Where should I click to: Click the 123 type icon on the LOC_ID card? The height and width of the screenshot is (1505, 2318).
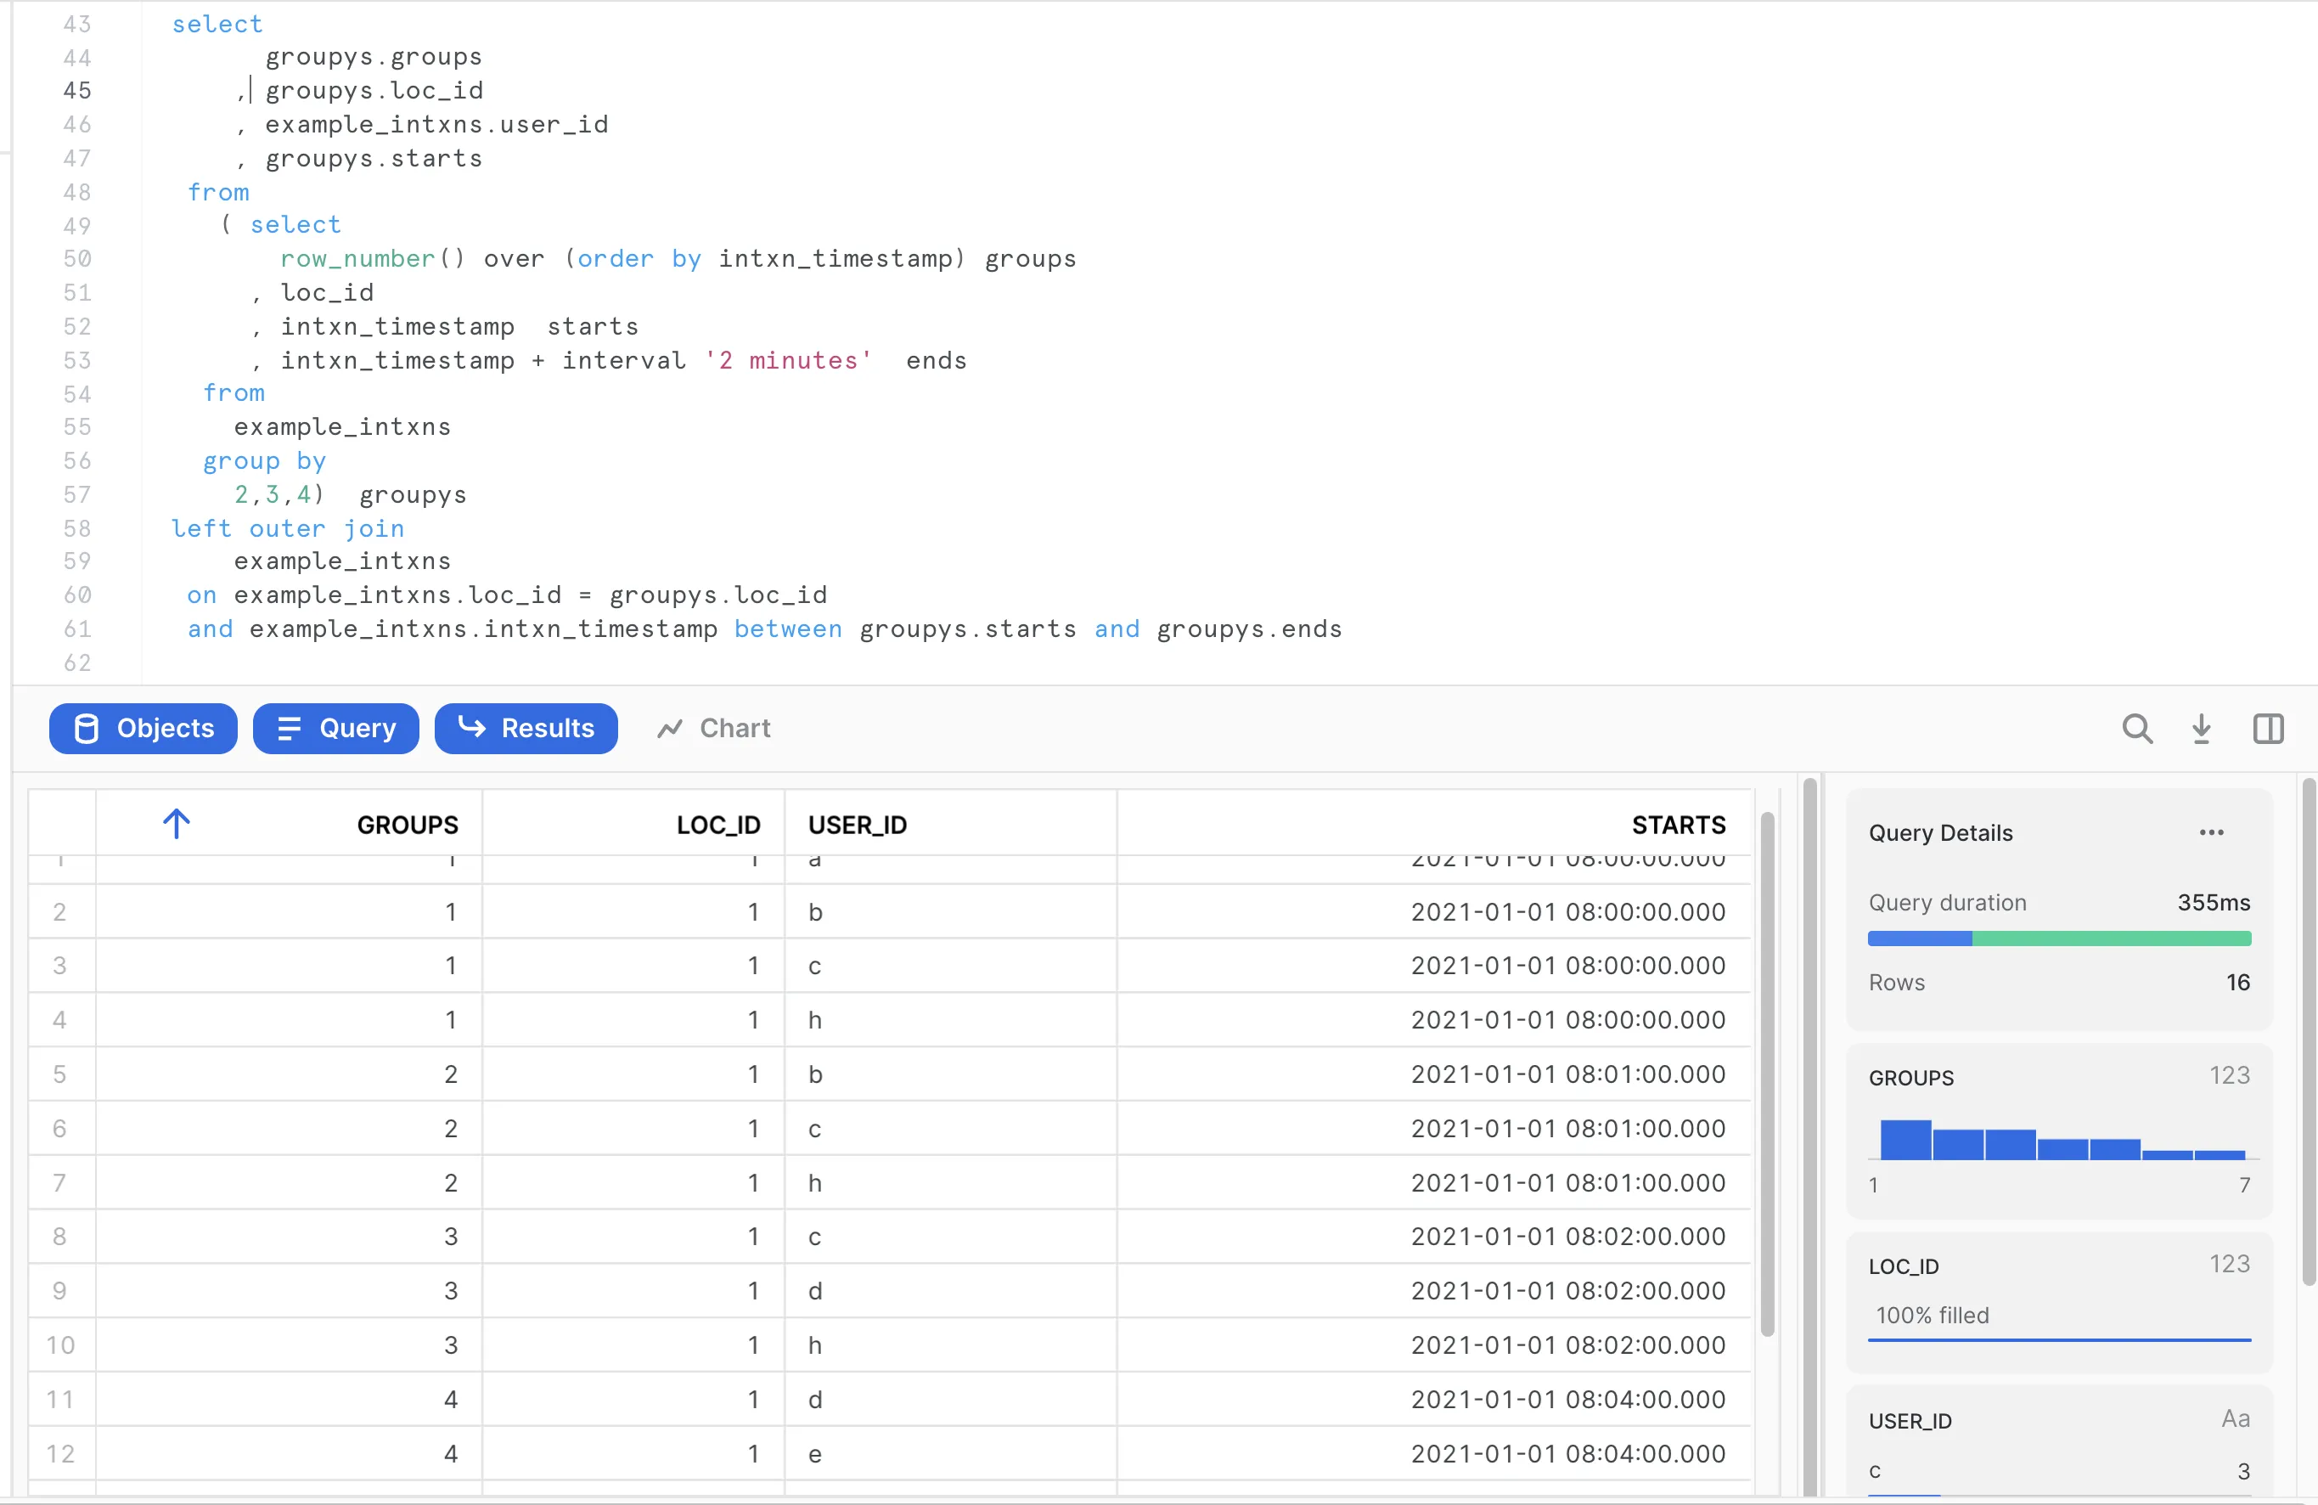[2230, 1265]
